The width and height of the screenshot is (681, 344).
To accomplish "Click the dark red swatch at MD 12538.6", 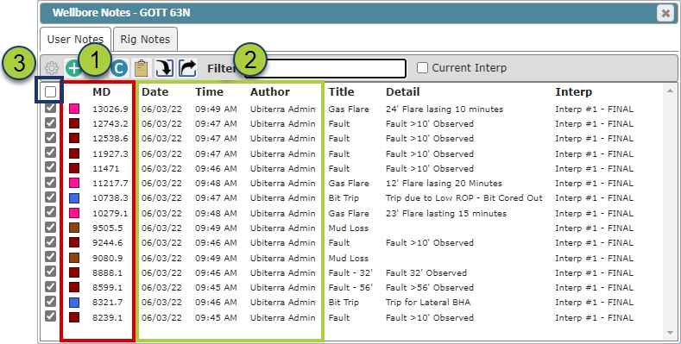I will 74,139.
